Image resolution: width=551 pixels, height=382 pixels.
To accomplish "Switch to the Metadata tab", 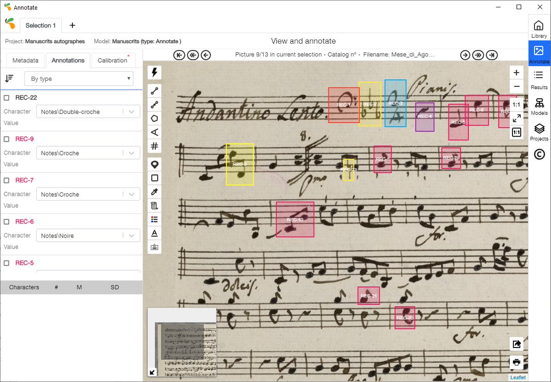I will 25,60.
